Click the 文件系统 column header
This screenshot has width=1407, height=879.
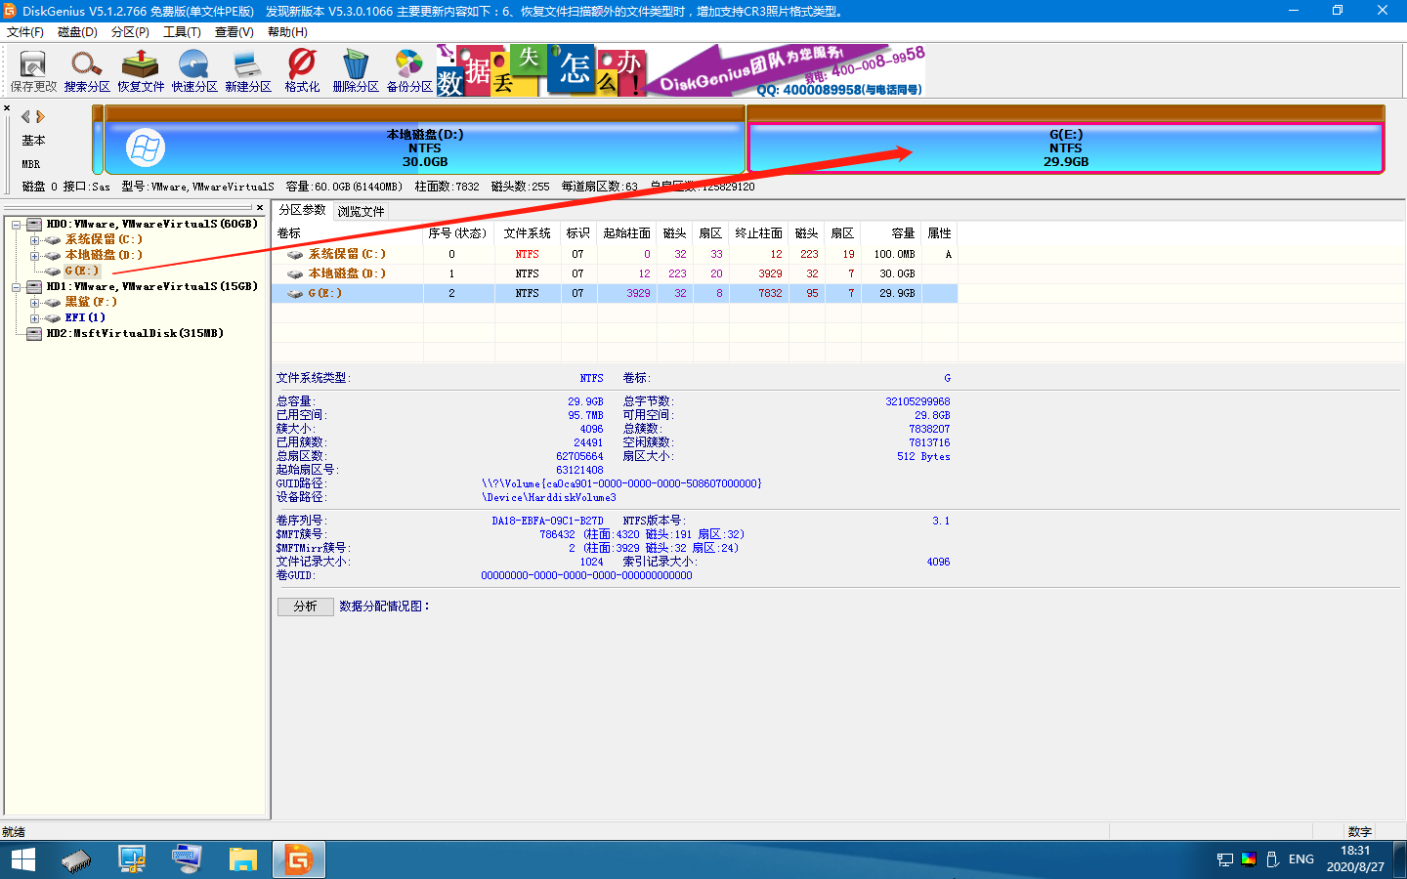528,233
